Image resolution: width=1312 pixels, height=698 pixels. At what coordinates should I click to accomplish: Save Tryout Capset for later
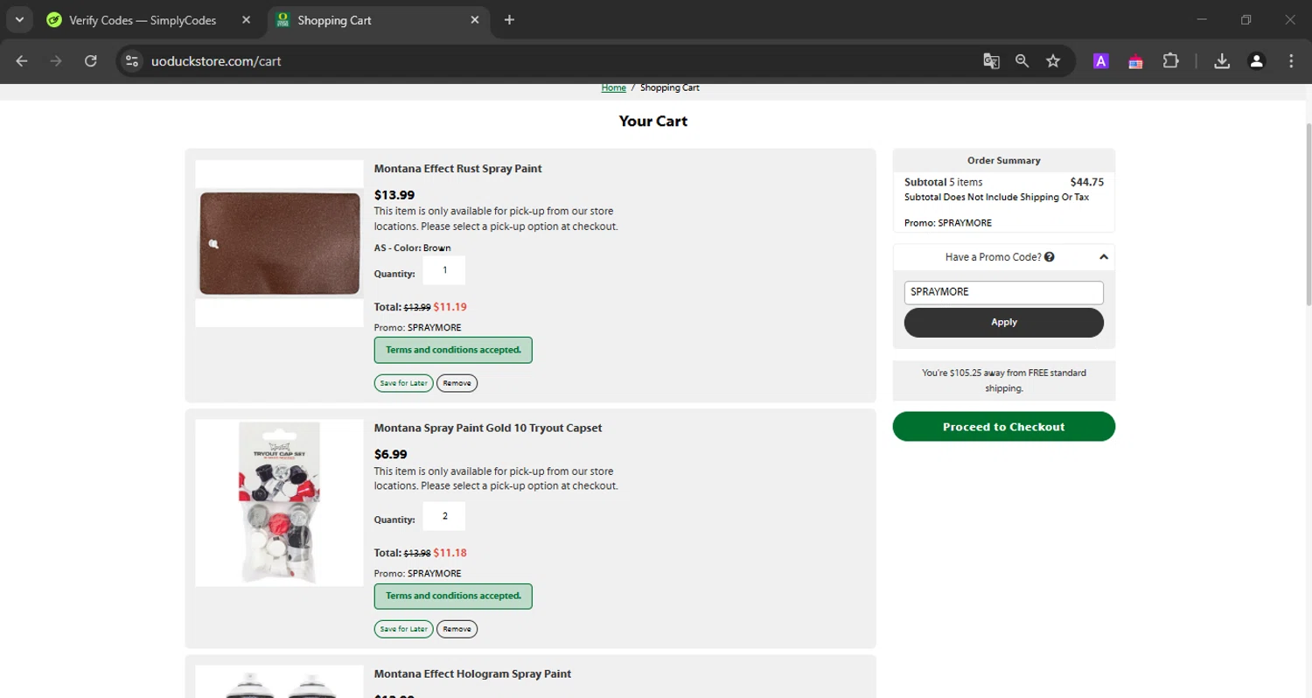coord(403,629)
